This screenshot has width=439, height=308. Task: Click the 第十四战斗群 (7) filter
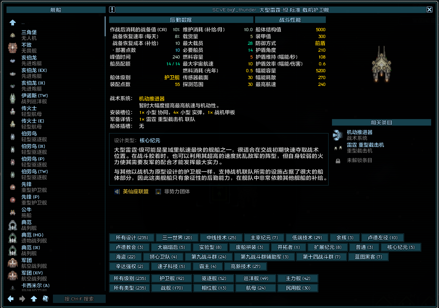tap(321, 257)
